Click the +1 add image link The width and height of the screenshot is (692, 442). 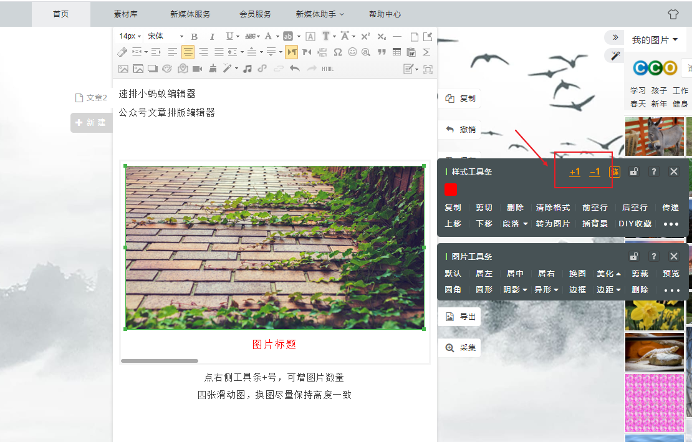pyautogui.click(x=575, y=172)
